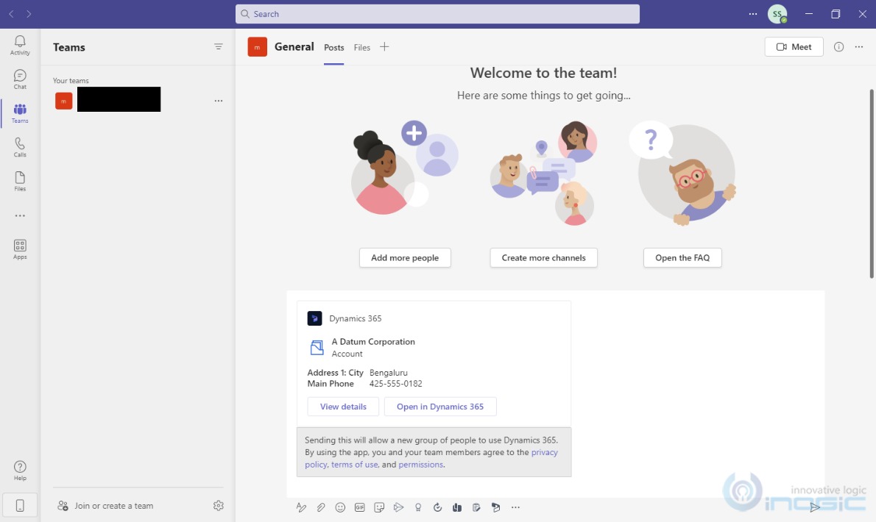The image size is (876, 522).
Task: Click Join or create a team
Action: [105, 506]
